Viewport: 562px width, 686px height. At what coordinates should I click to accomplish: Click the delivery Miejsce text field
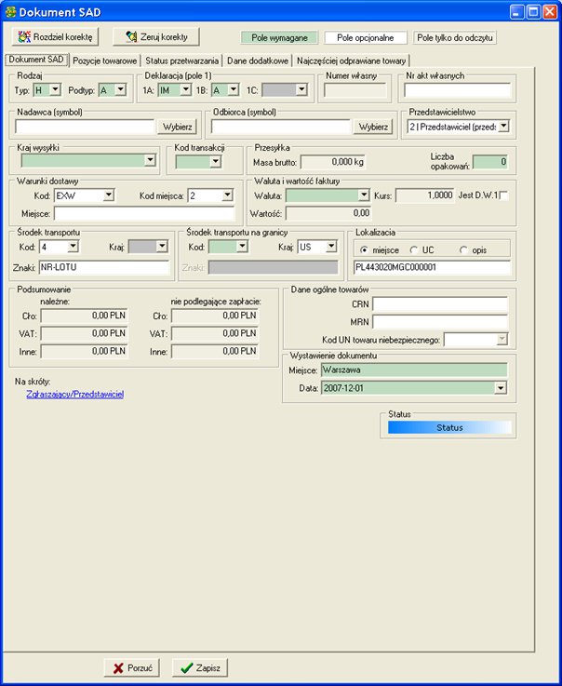pyautogui.click(x=144, y=214)
